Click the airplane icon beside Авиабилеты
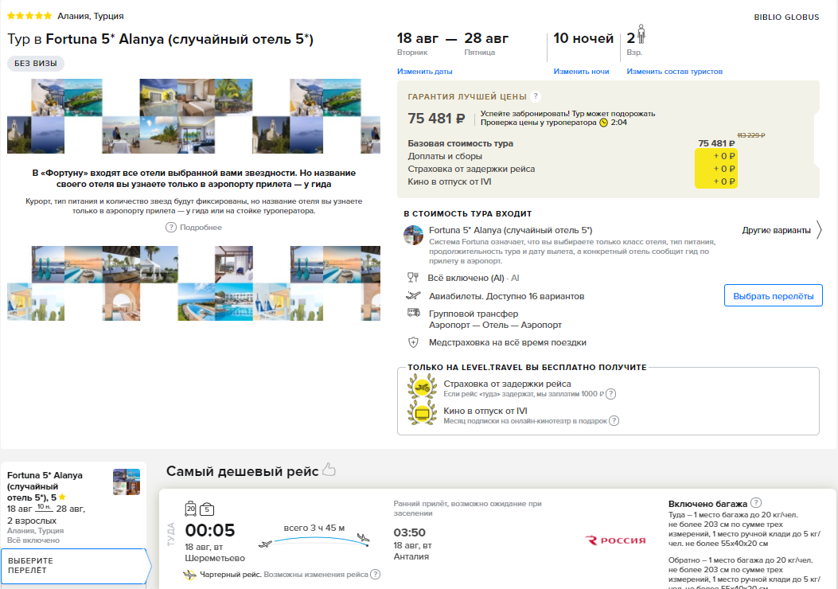This screenshot has height=589, width=838. (x=413, y=295)
